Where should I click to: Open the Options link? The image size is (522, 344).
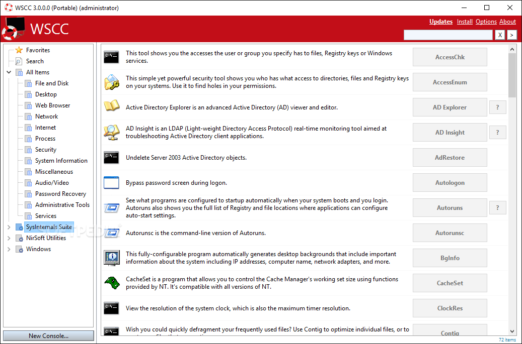[486, 22]
